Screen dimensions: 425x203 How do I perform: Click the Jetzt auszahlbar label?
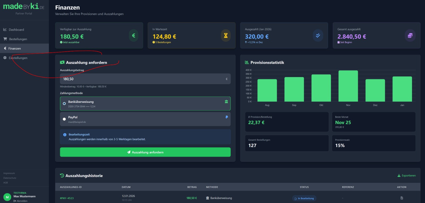click(70, 42)
